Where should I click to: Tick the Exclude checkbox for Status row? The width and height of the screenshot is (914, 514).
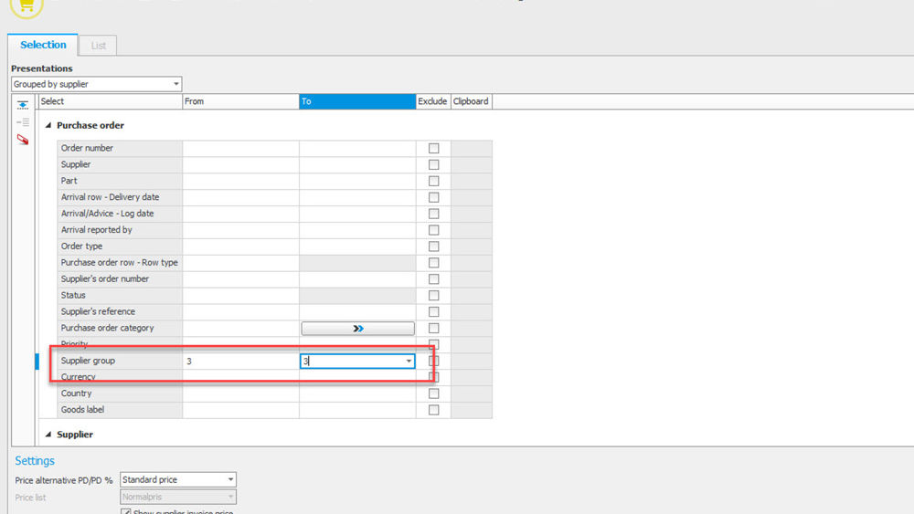point(433,296)
